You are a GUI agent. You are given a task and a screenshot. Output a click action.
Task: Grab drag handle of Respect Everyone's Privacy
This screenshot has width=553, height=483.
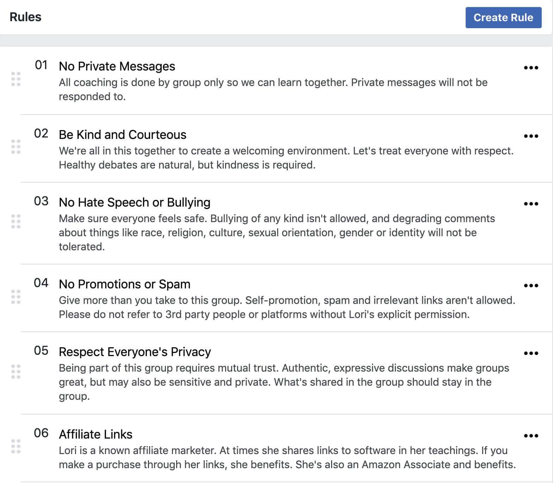click(x=16, y=372)
